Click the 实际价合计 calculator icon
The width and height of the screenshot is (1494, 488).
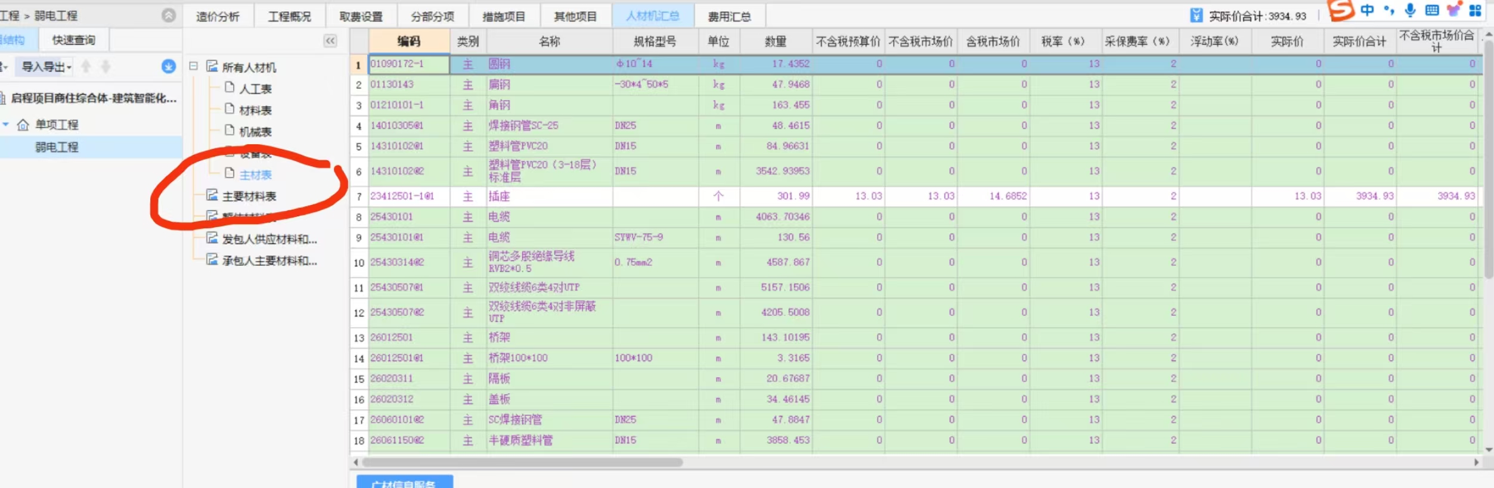click(1196, 15)
